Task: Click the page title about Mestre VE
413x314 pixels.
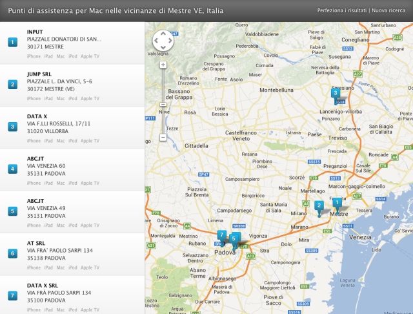Action: pyautogui.click(x=116, y=10)
